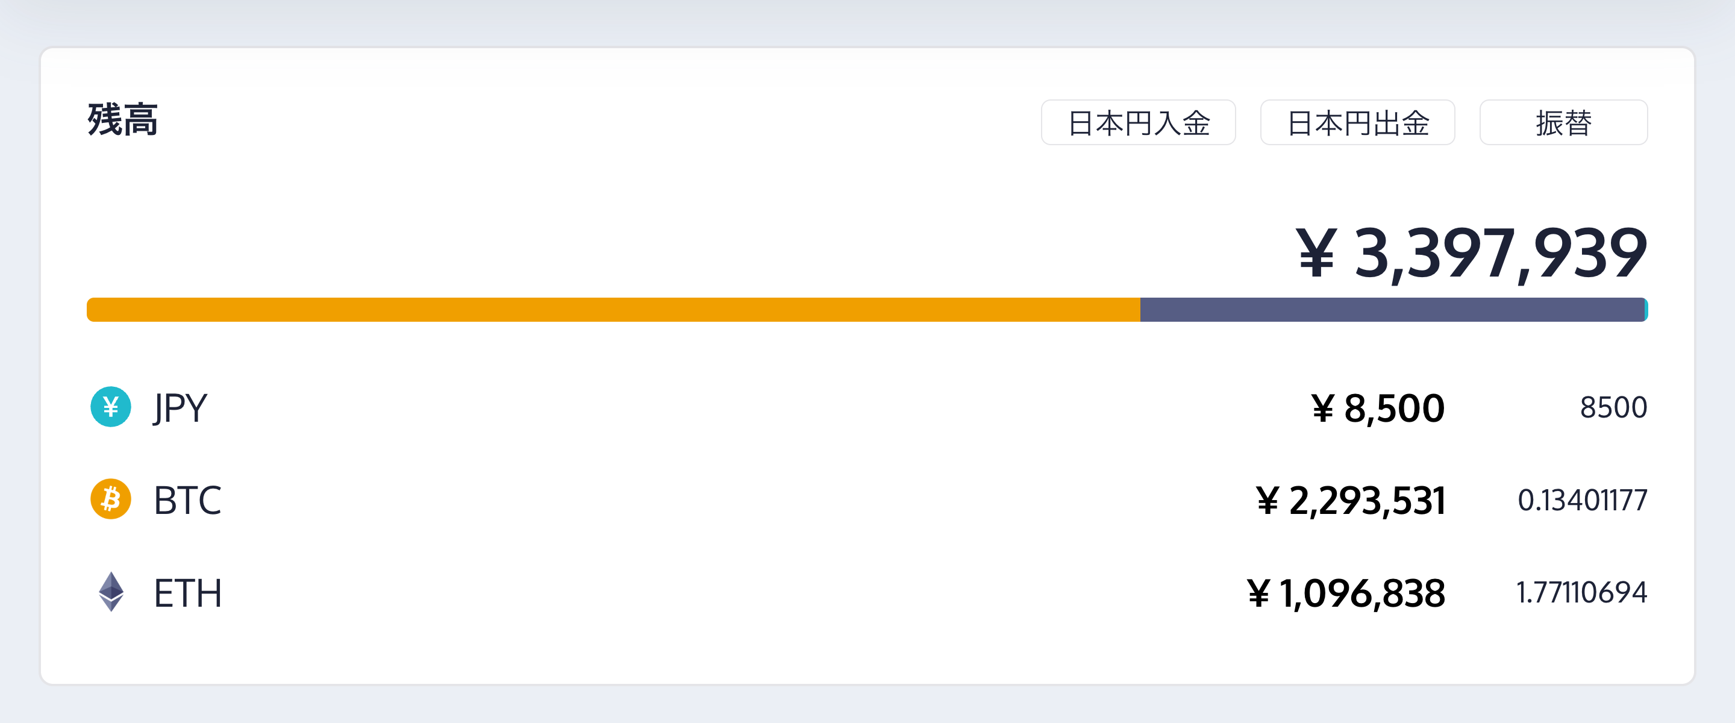Click the Ethereum diamond icon

[x=111, y=592]
